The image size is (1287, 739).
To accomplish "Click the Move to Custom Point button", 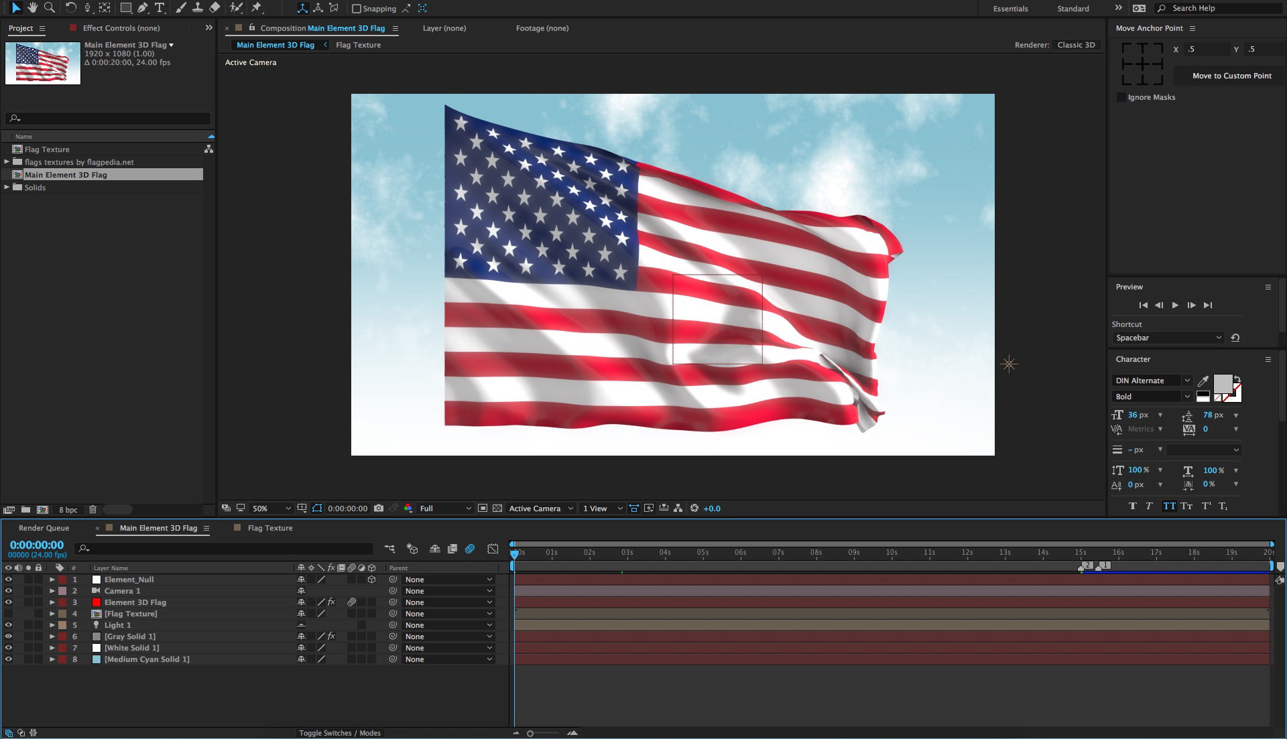I will point(1229,75).
